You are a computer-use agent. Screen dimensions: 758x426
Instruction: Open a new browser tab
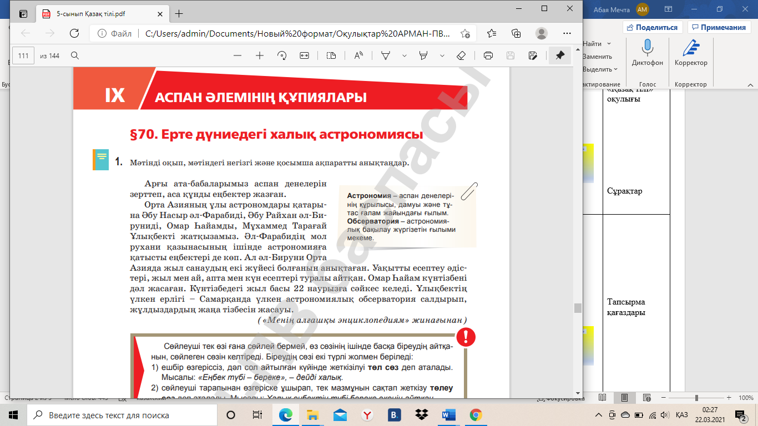click(x=179, y=14)
